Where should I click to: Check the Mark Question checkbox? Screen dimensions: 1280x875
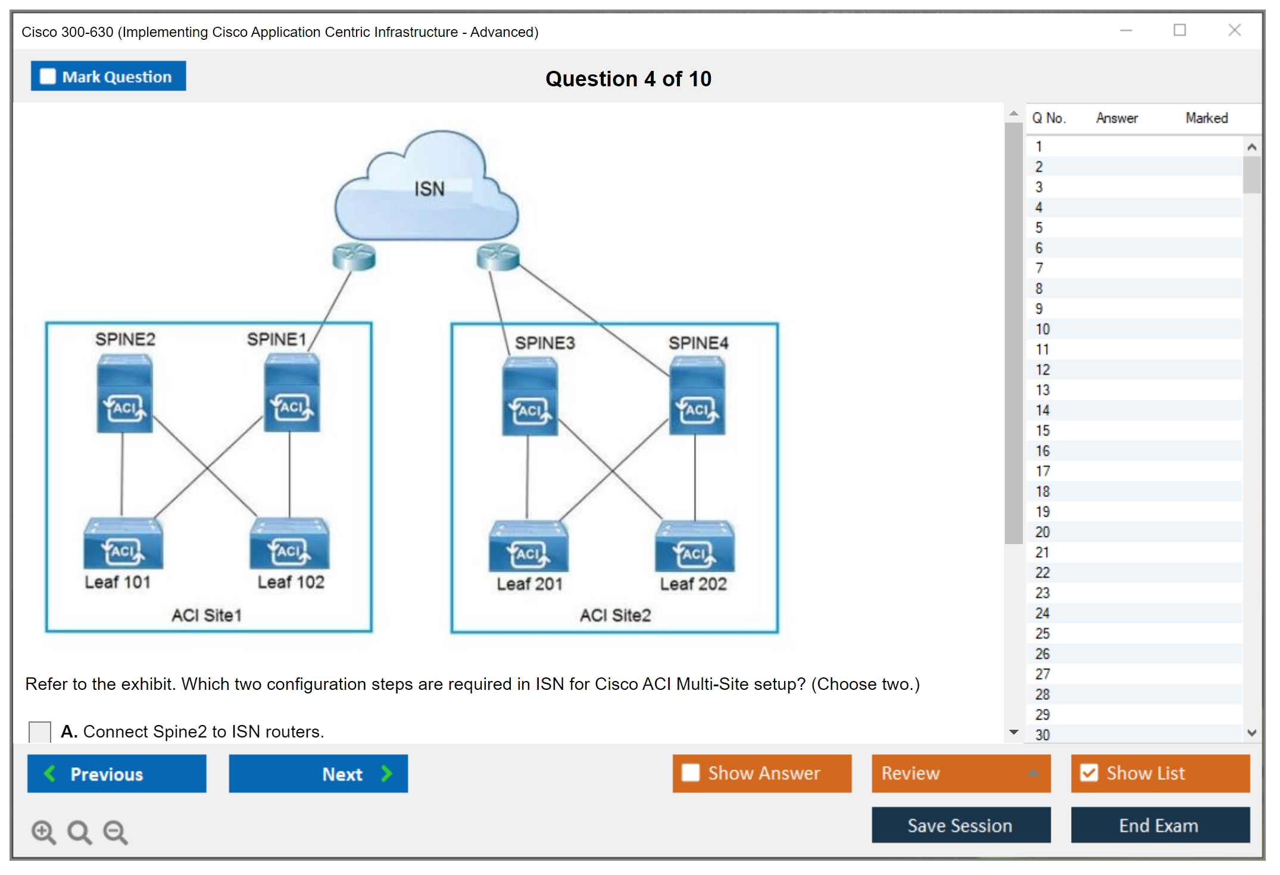(x=48, y=77)
